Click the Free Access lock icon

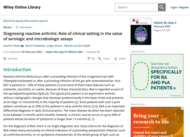click(x=17, y=27)
